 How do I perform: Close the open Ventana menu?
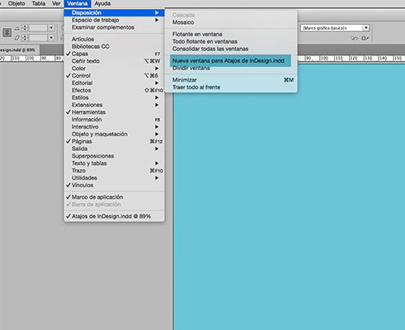pos(78,3)
